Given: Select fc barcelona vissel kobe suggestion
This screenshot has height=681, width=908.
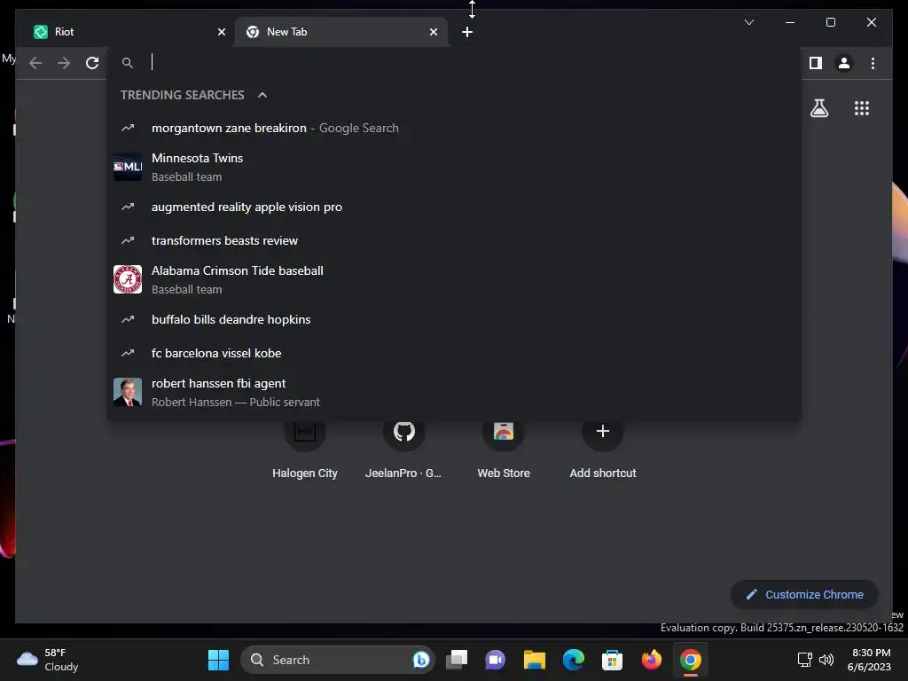Looking at the screenshot, I should click(x=454, y=353).
